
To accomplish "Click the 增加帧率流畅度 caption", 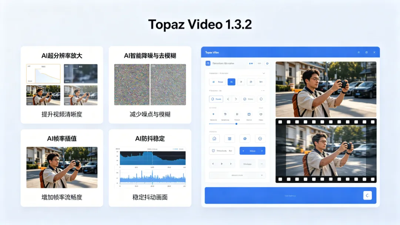I will (62, 197).
